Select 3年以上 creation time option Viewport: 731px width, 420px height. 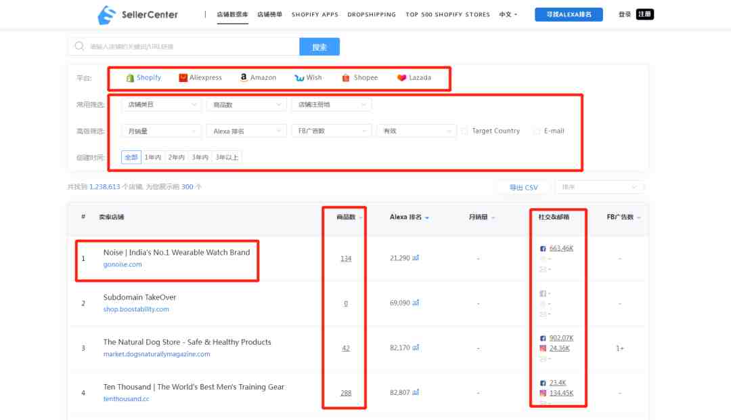click(x=227, y=157)
